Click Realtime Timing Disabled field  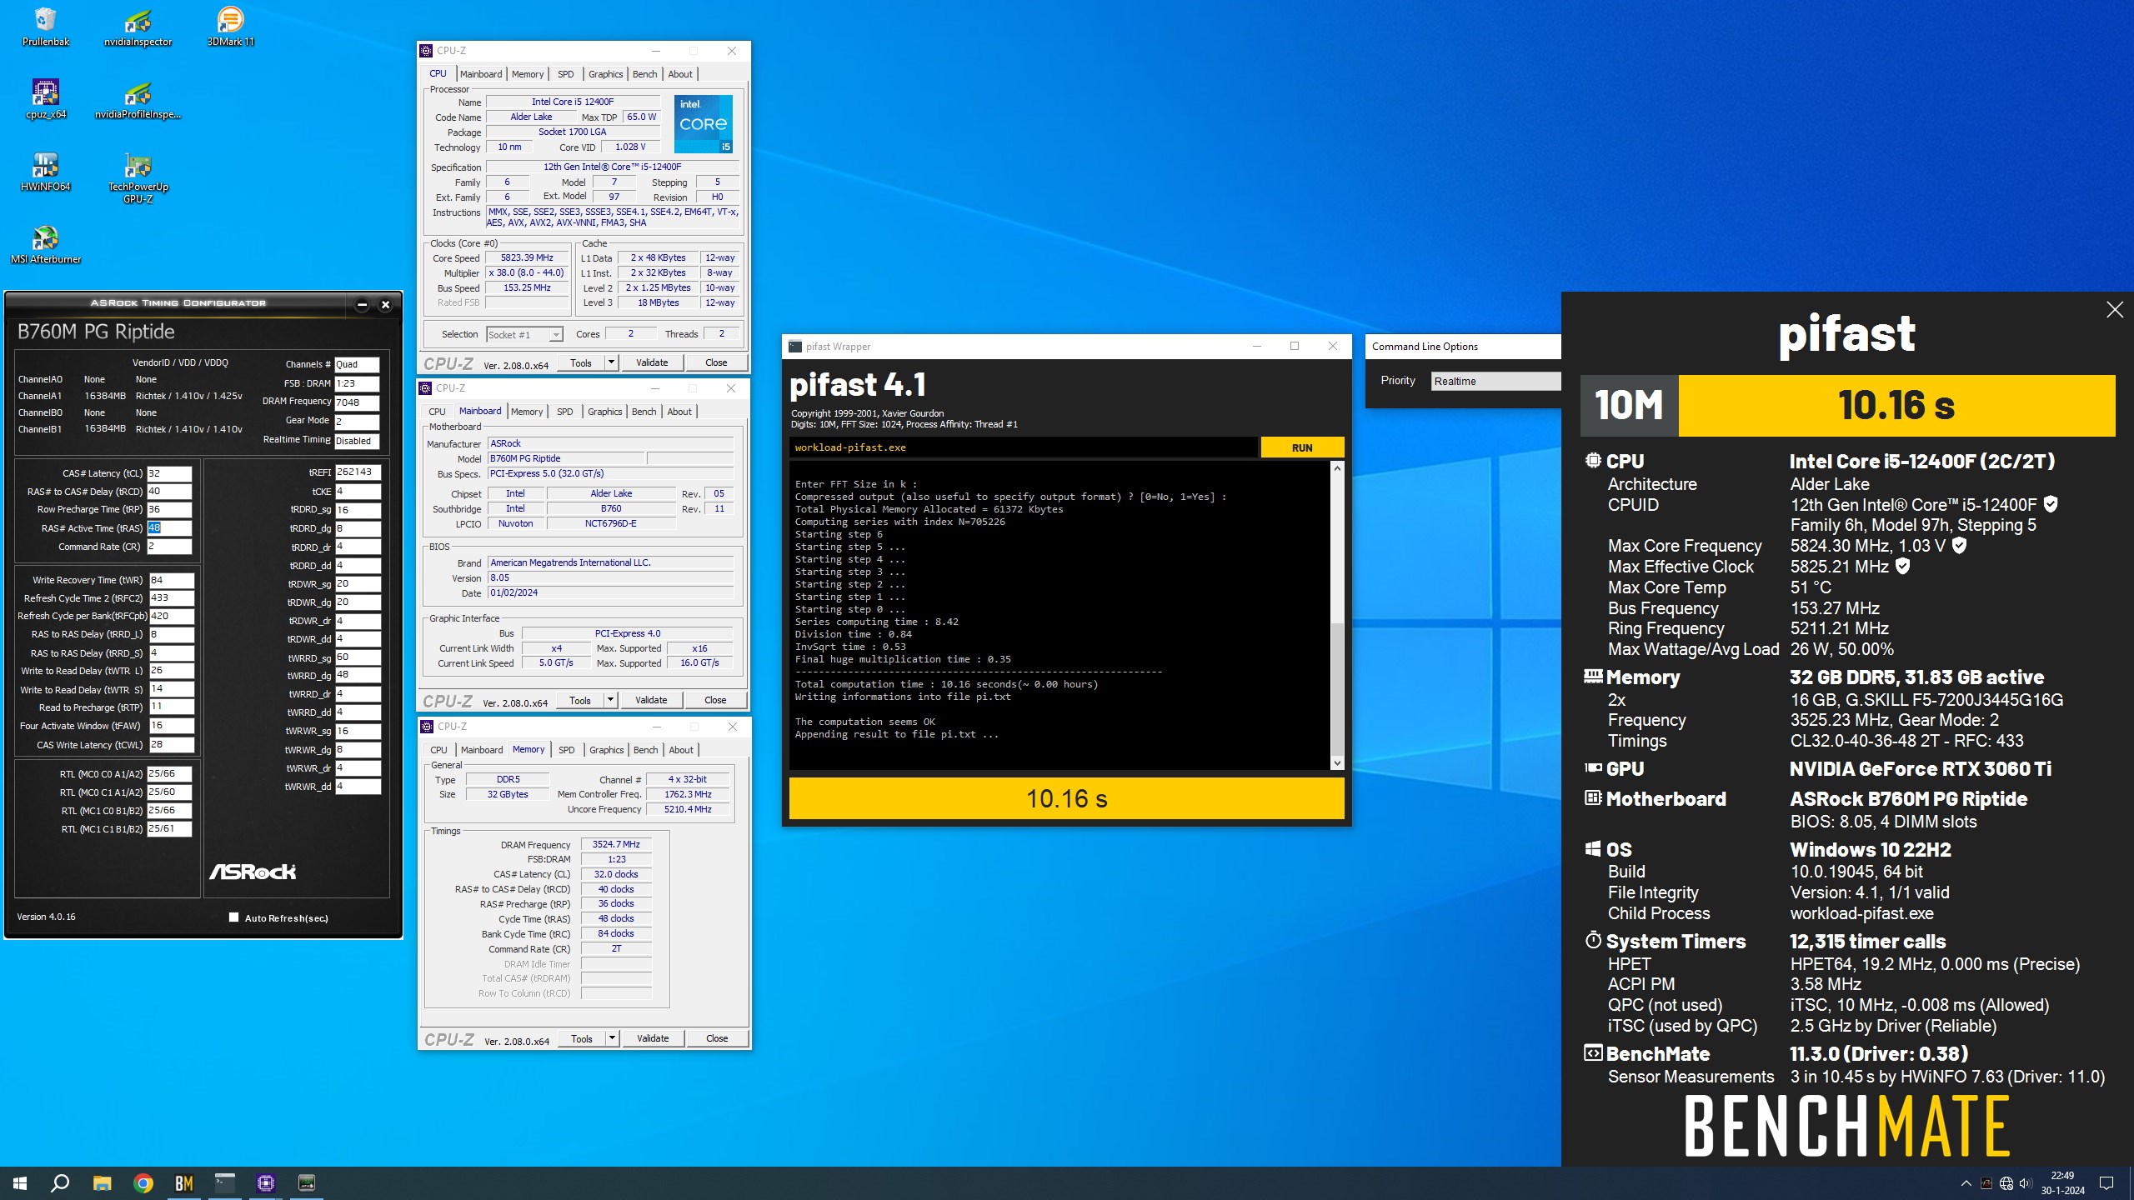coord(358,441)
